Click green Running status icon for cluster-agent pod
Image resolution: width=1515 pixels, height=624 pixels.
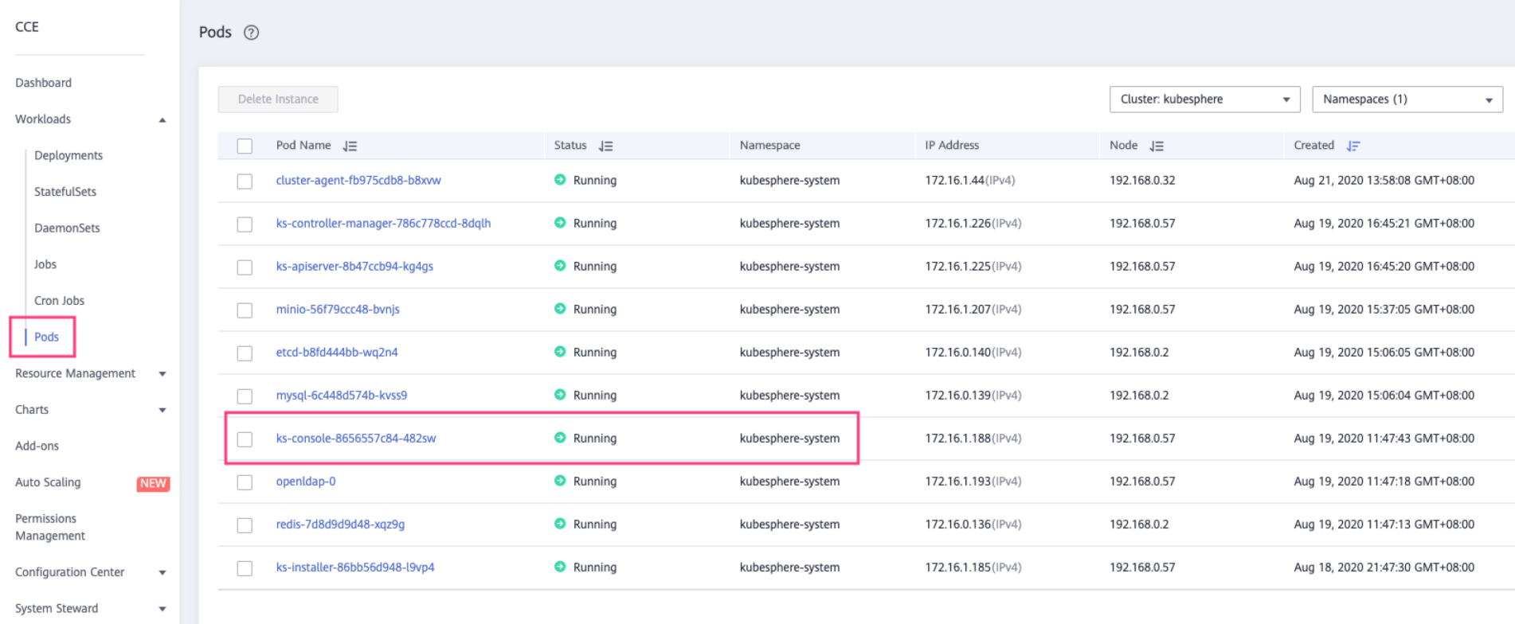tap(560, 180)
